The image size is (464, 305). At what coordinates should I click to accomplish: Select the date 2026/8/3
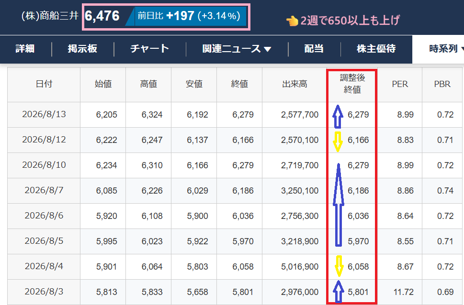[44, 292]
